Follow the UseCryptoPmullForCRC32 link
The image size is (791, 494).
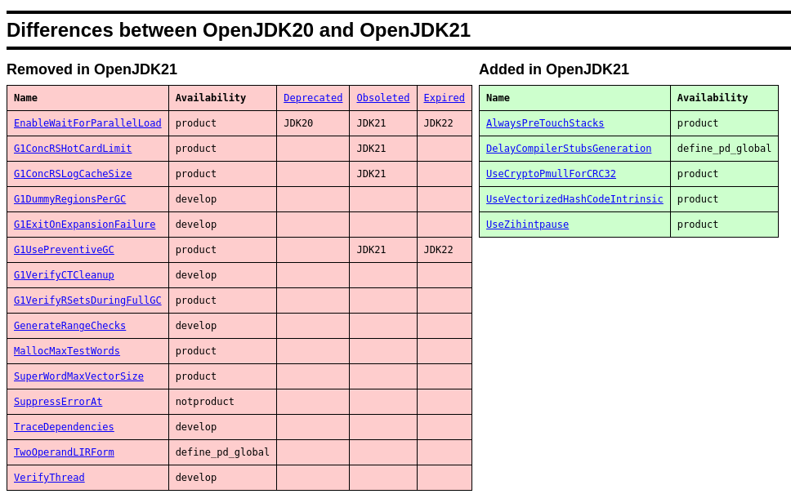point(551,173)
